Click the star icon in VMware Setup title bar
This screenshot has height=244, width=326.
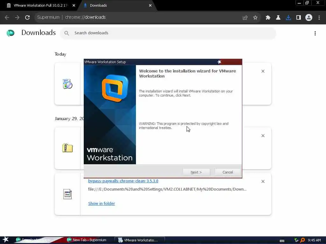click(219, 62)
